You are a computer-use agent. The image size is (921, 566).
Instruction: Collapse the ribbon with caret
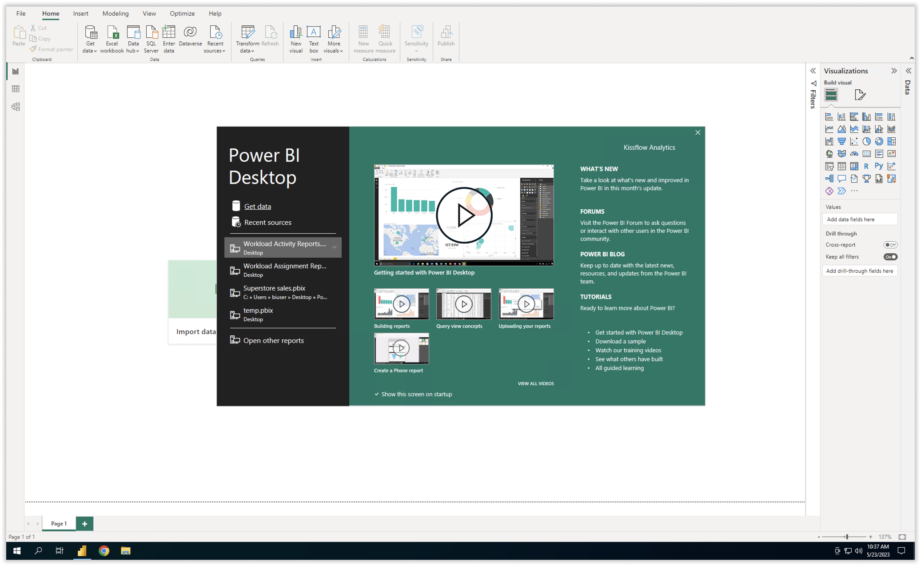coord(912,58)
